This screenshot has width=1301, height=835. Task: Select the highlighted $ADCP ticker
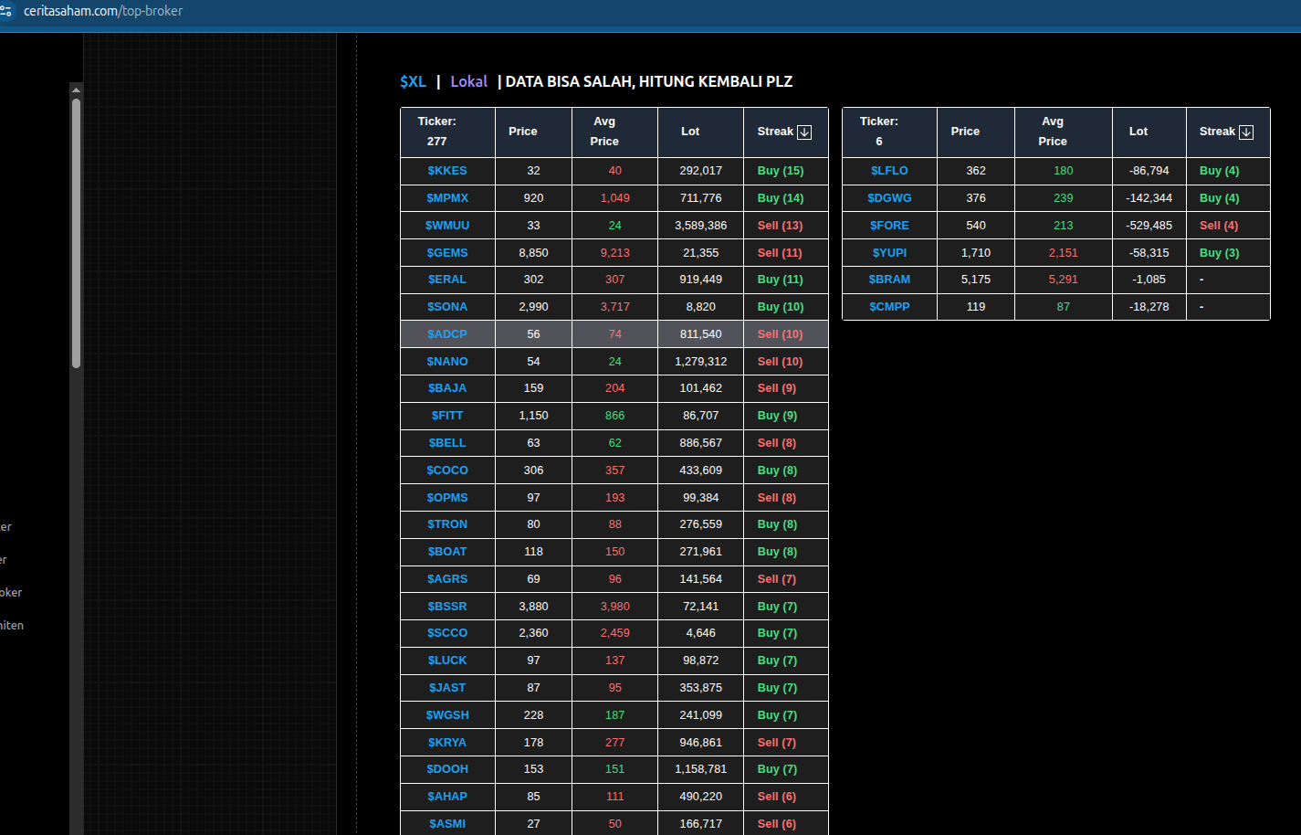(x=447, y=334)
